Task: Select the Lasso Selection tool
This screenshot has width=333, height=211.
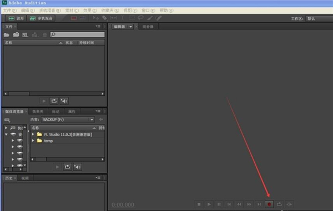Action: [x=141, y=18]
